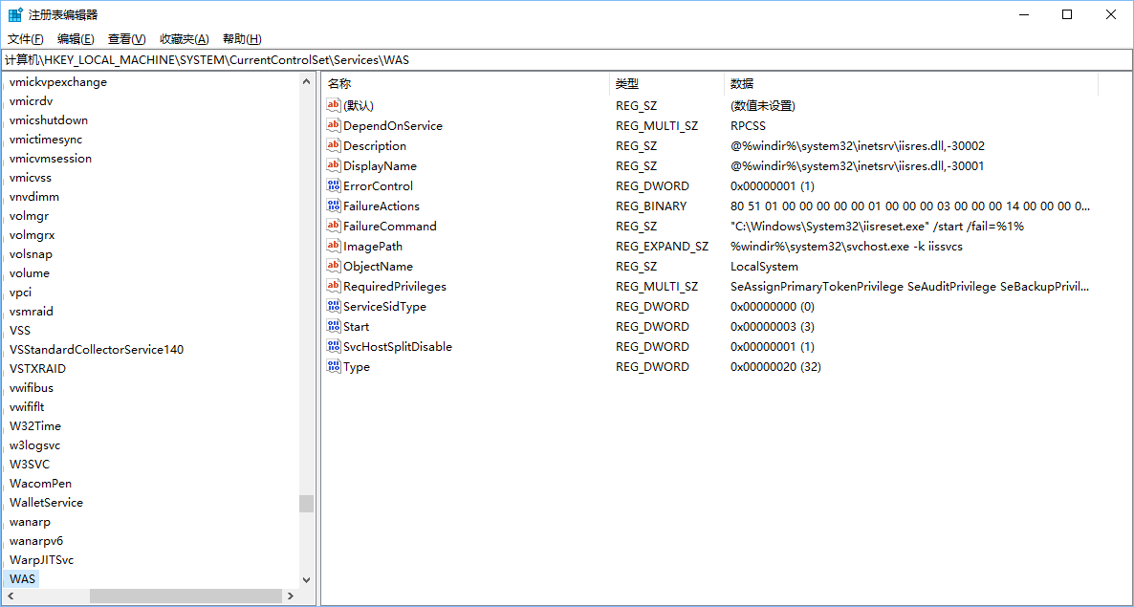Click the Start DWORD value icon
Screen dimensions: 1134x607
coord(334,327)
